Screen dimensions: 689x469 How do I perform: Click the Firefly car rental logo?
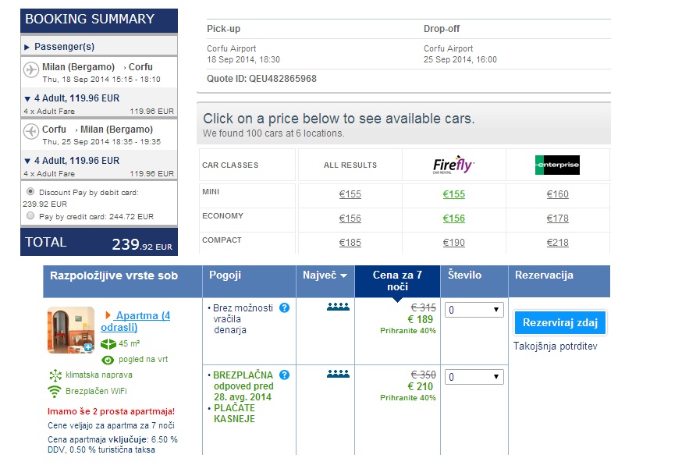click(453, 165)
